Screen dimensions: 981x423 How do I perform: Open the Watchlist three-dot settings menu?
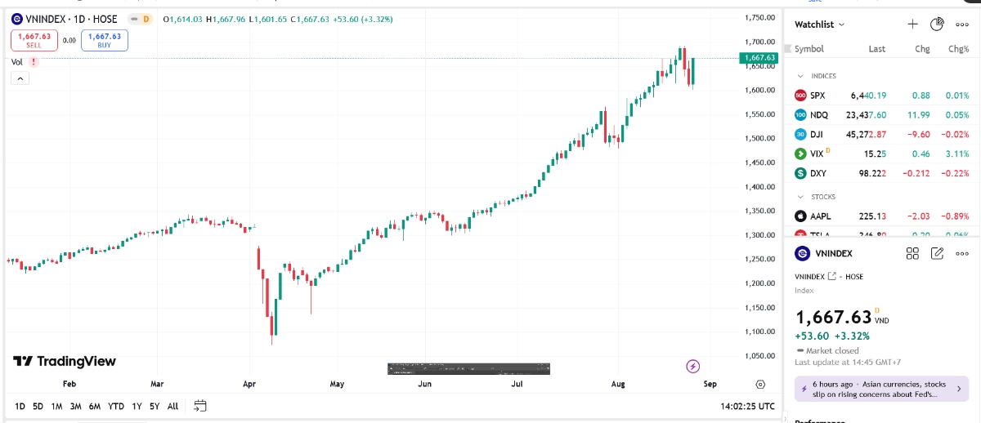(962, 24)
